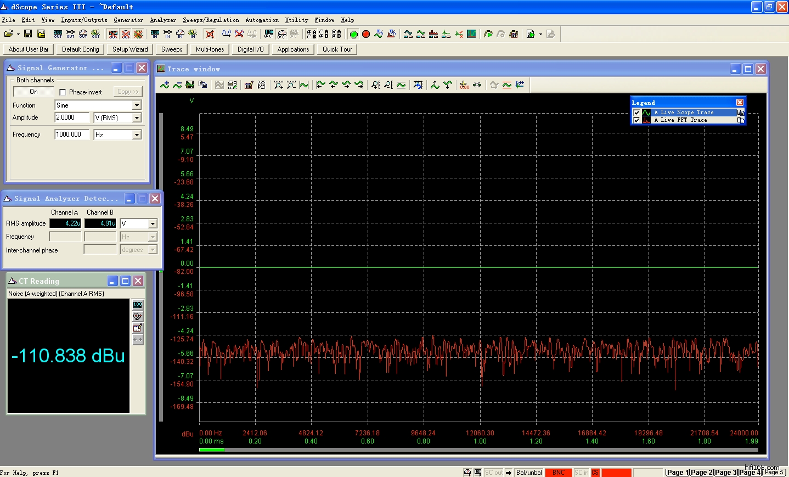Viewport: 789px width, 477px height.
Task: Click the open folder icon in main toolbar
Action: [9, 34]
